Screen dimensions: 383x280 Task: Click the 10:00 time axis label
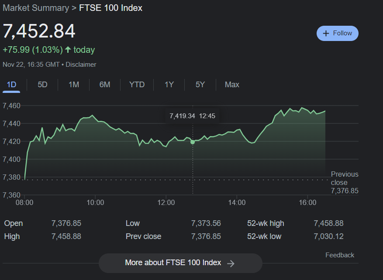point(95,202)
